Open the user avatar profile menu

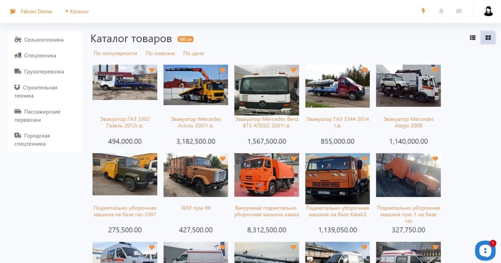click(488, 11)
